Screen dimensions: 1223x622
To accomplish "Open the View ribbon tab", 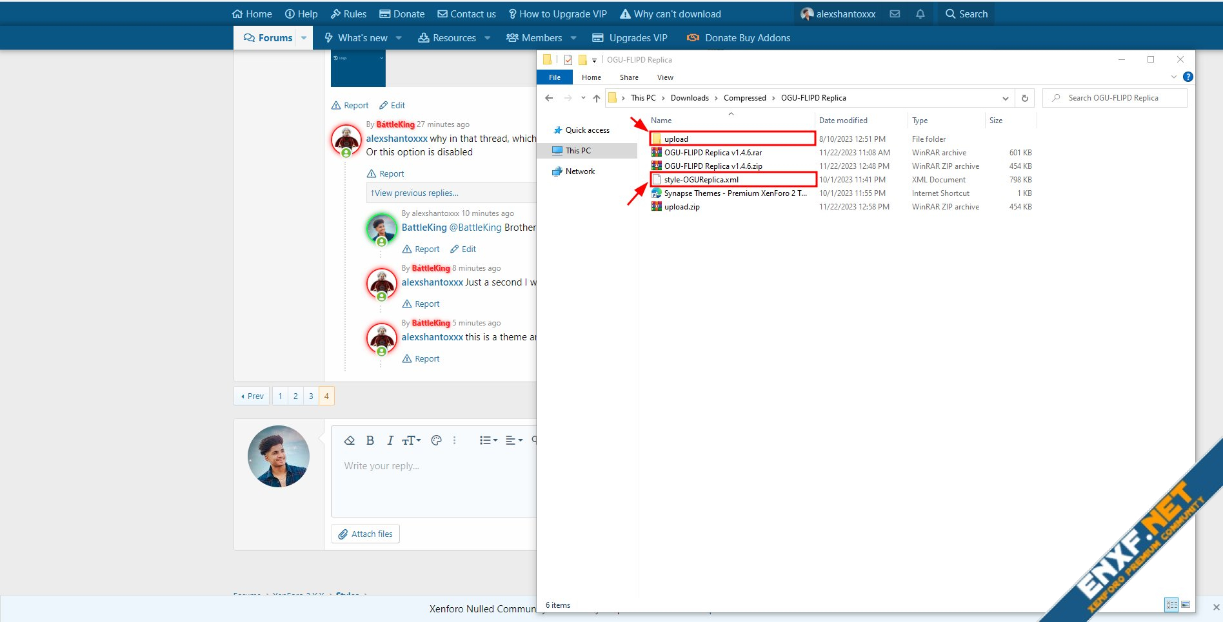I will coord(664,77).
